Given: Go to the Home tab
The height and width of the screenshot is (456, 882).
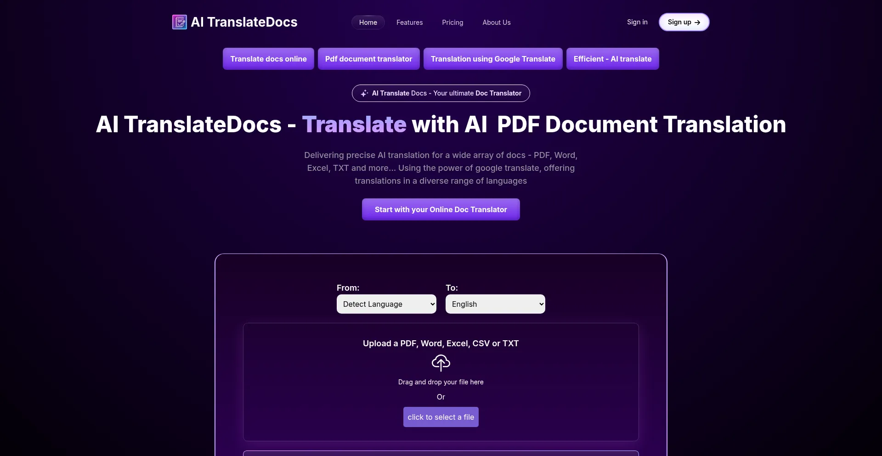Looking at the screenshot, I should [368, 23].
